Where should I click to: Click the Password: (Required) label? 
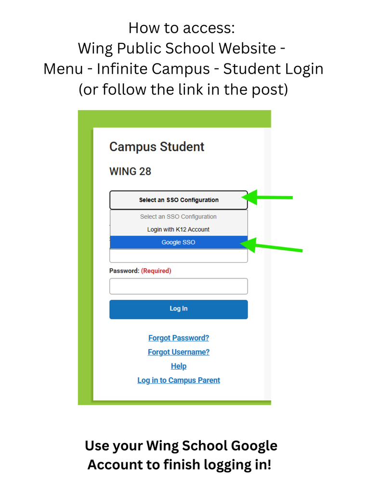click(x=140, y=271)
